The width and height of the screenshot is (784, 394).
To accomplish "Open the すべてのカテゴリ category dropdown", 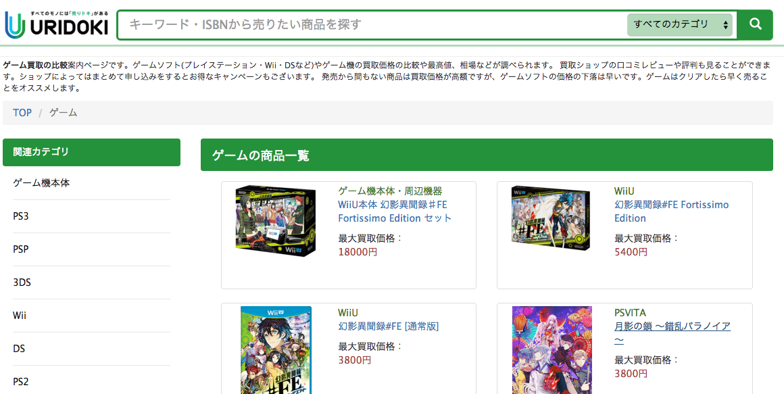I will click(679, 24).
